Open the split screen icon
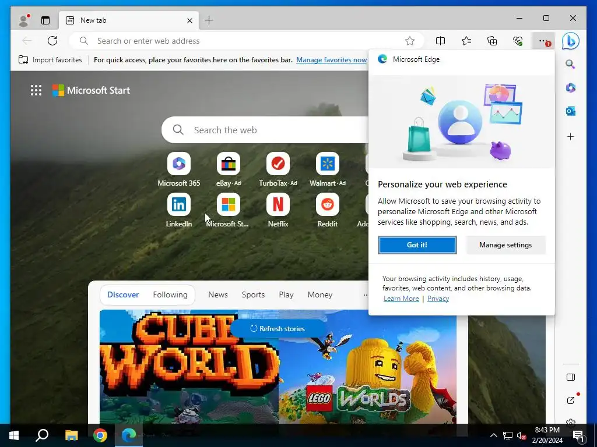 [440, 41]
